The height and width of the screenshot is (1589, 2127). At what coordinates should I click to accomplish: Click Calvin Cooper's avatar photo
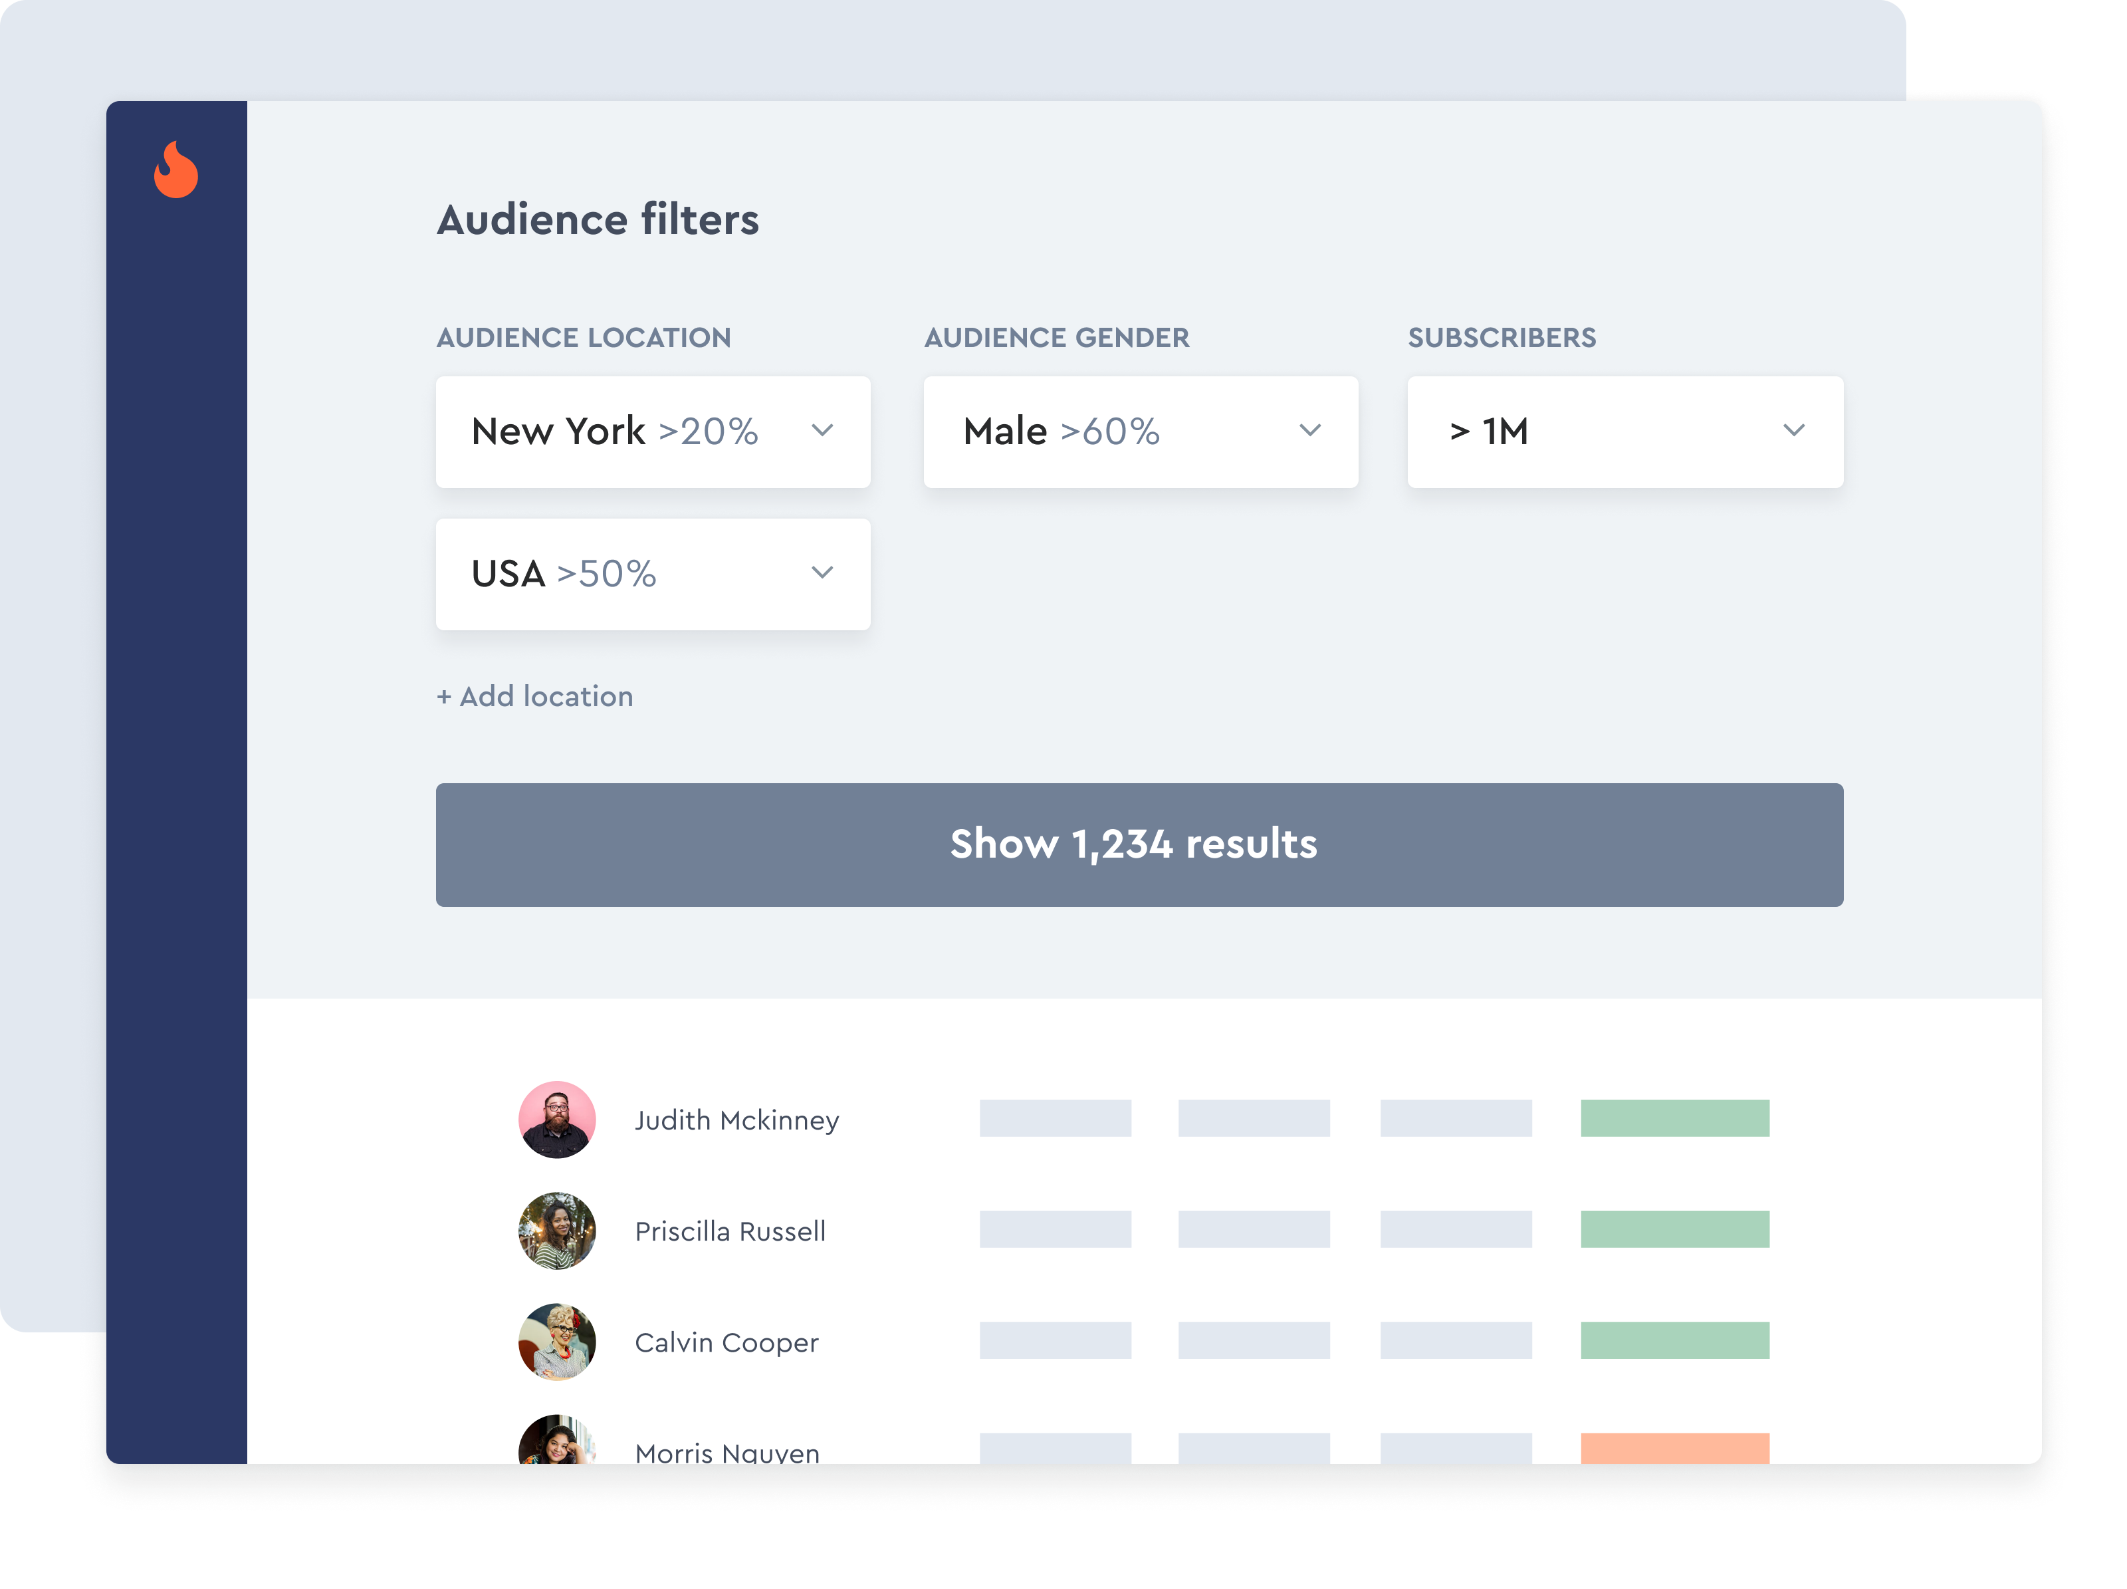point(557,1342)
